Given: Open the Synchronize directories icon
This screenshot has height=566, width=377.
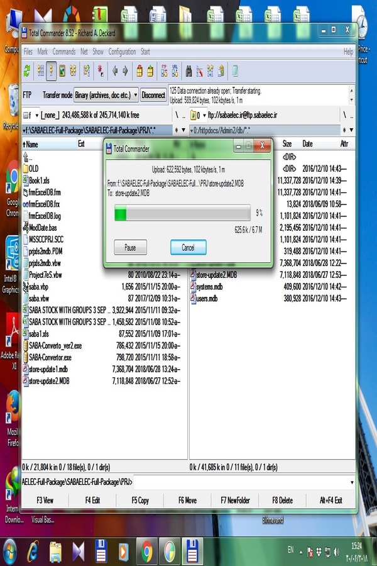Looking at the screenshot, I should (x=210, y=71).
